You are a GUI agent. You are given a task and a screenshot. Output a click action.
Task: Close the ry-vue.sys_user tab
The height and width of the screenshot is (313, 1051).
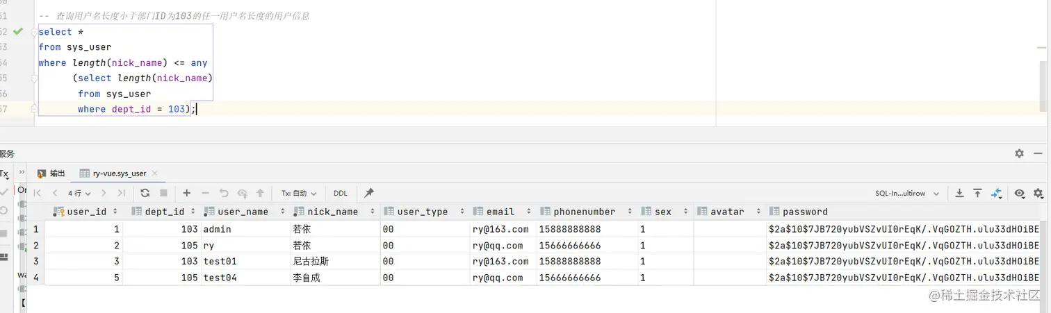pyautogui.click(x=154, y=174)
